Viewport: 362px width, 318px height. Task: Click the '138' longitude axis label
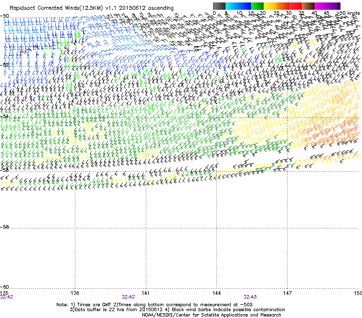pos(75,293)
